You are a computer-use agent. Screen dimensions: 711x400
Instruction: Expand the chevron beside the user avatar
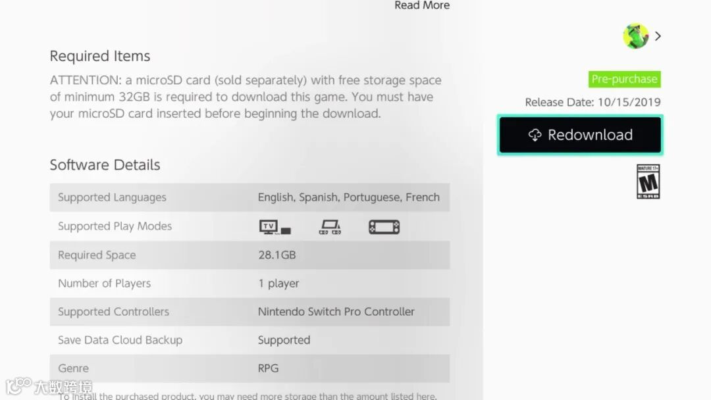(658, 36)
